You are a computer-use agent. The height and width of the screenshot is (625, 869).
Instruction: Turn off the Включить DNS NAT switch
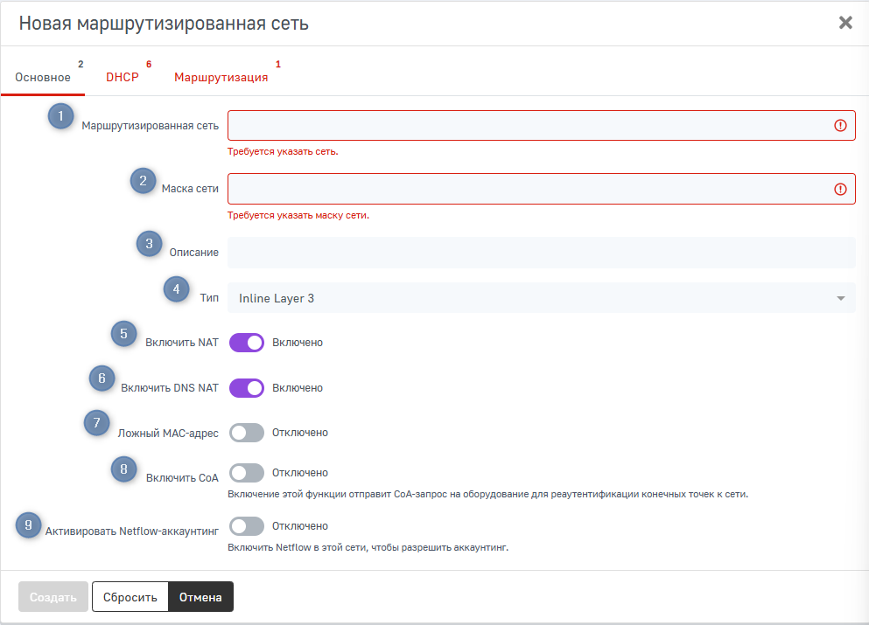tap(247, 388)
